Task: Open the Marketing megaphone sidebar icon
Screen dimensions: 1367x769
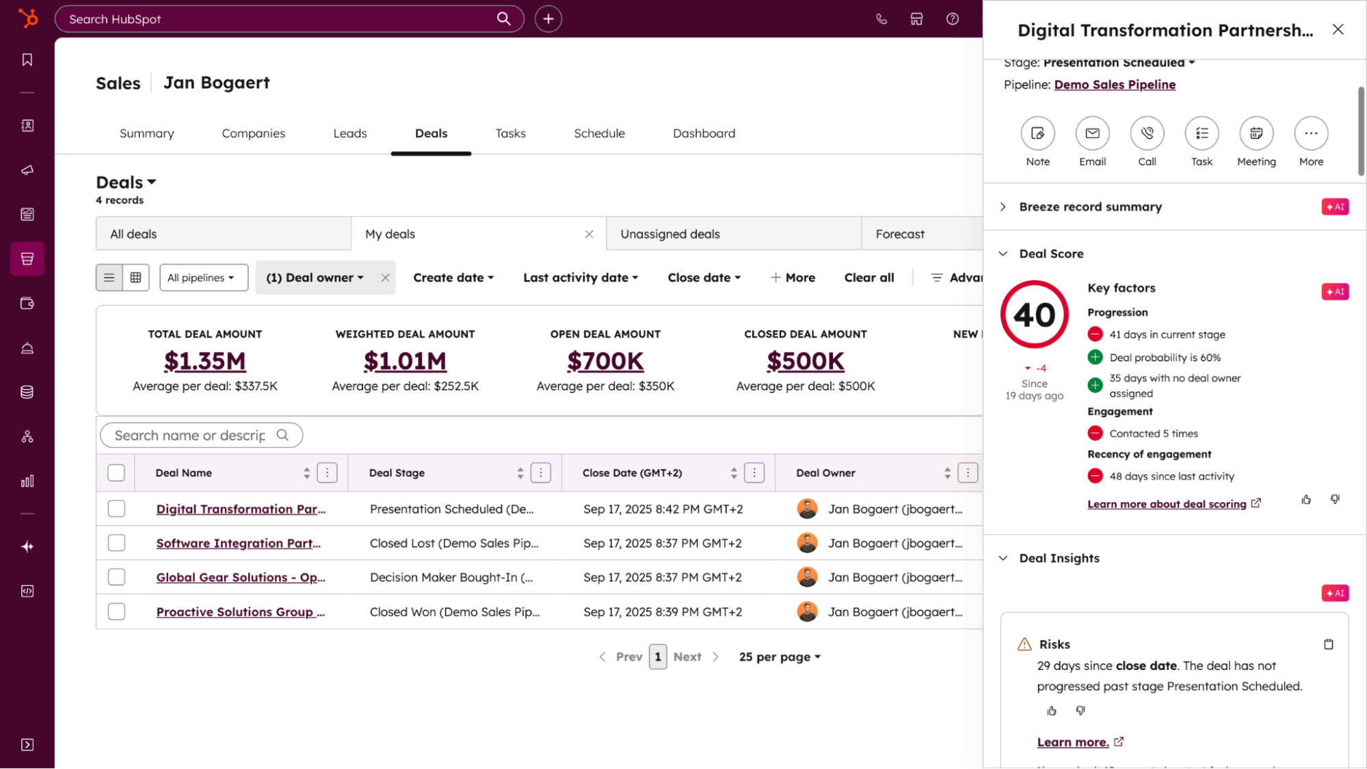Action: tap(27, 170)
